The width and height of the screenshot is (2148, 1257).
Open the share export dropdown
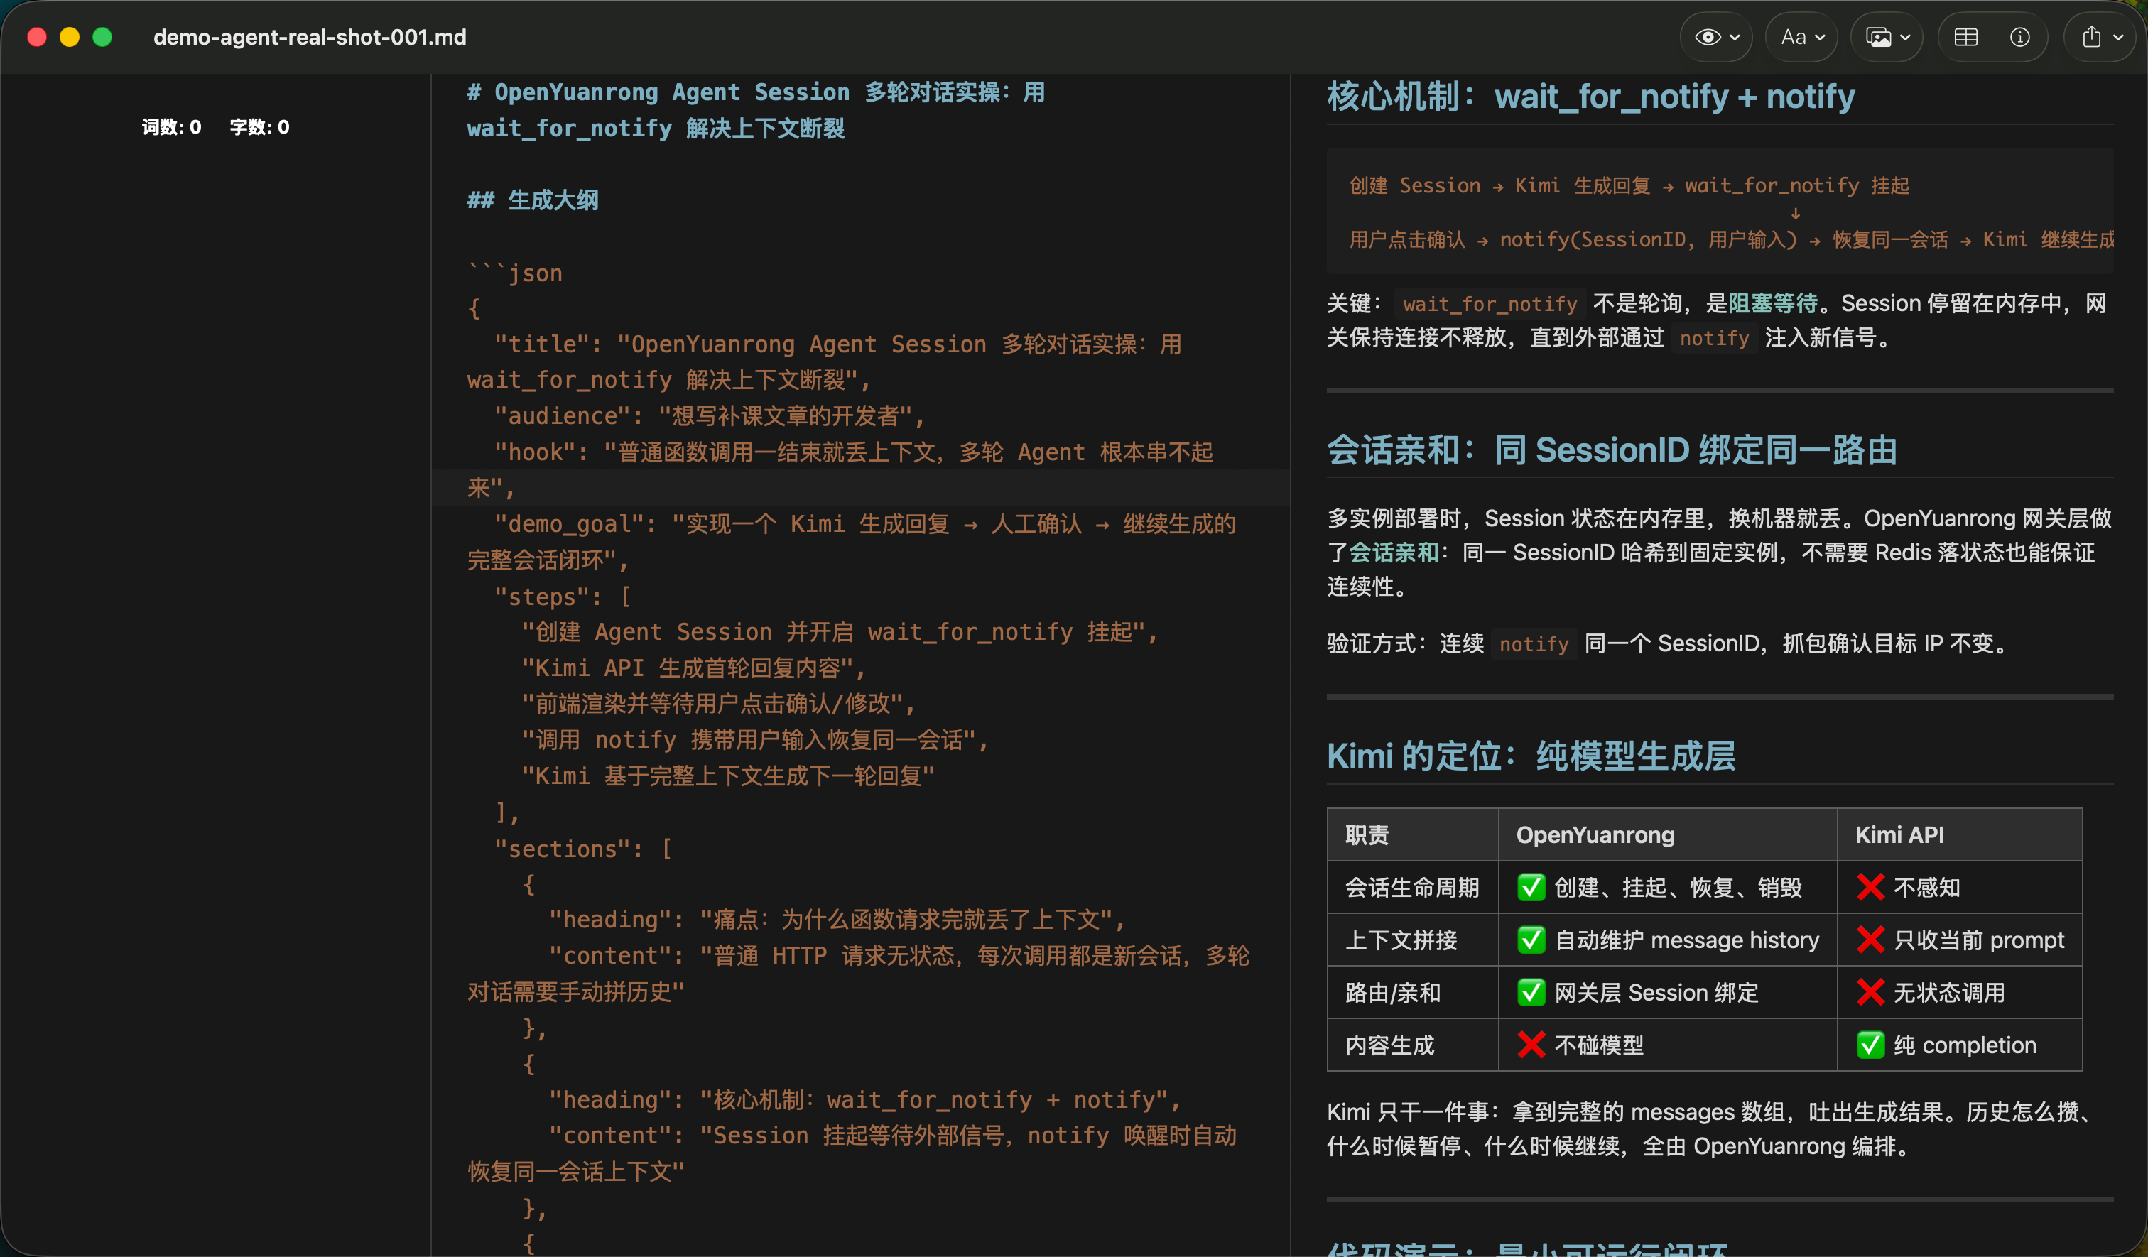click(x=2100, y=38)
